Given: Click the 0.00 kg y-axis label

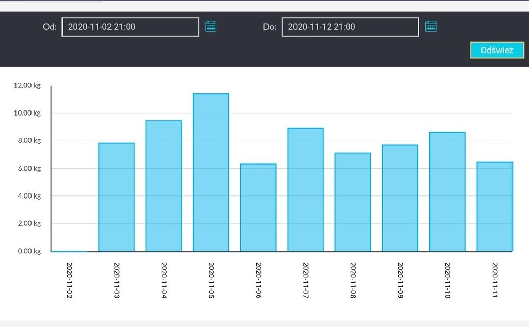Looking at the screenshot, I should (29, 251).
